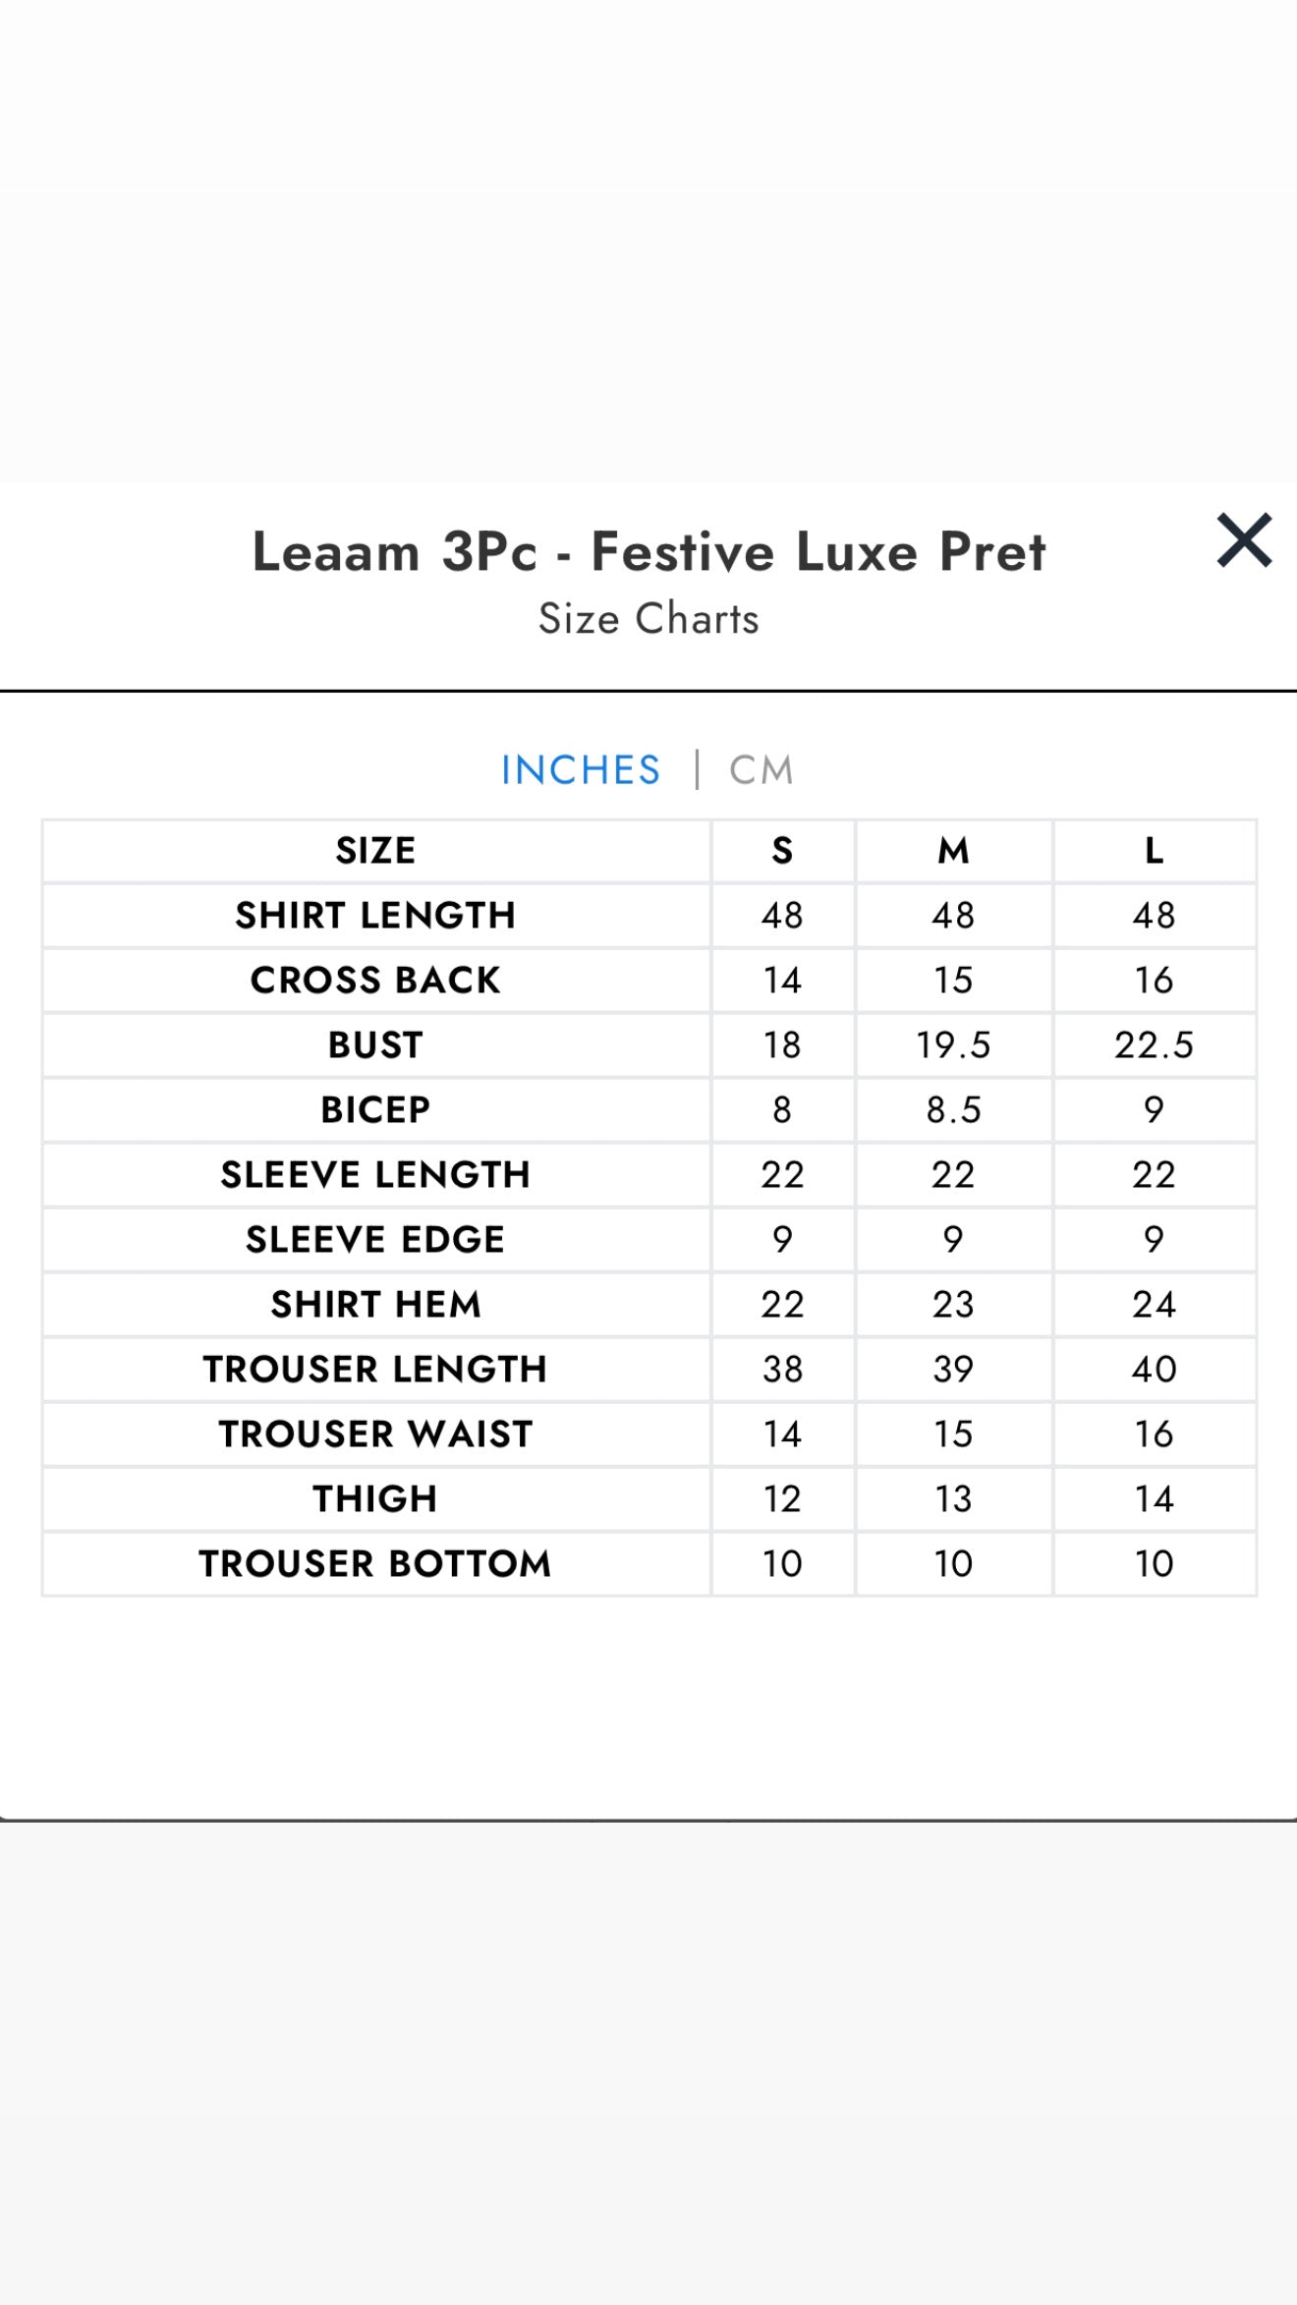Click the TROUSER BOTTOM row label
Screen dimensions: 1297x2305
pyautogui.click(x=376, y=1563)
